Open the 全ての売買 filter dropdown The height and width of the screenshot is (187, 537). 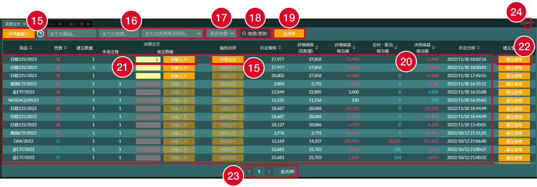pos(119,34)
